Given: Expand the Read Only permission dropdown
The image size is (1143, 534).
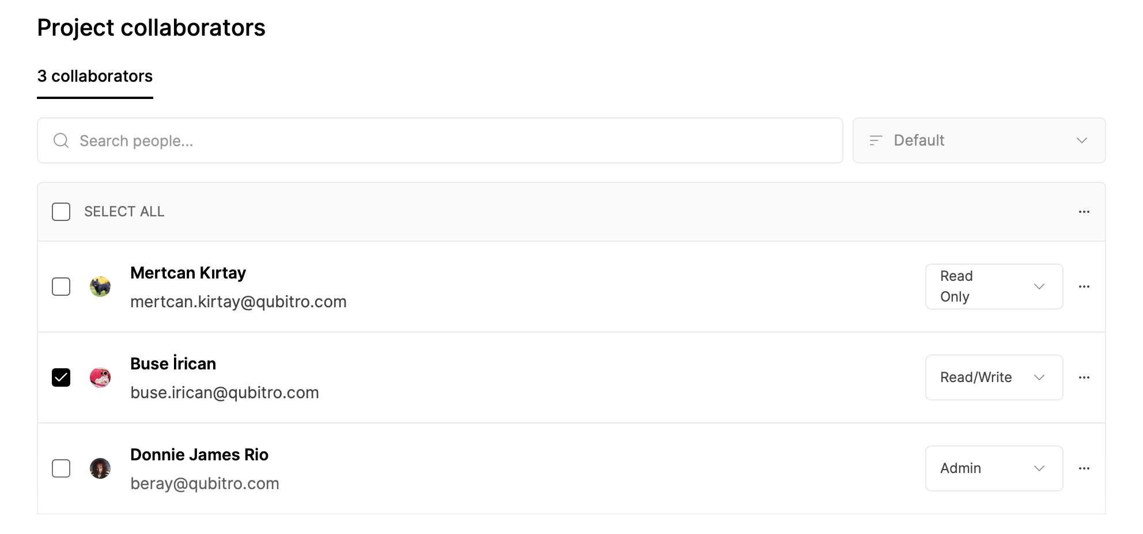Looking at the screenshot, I should (994, 287).
